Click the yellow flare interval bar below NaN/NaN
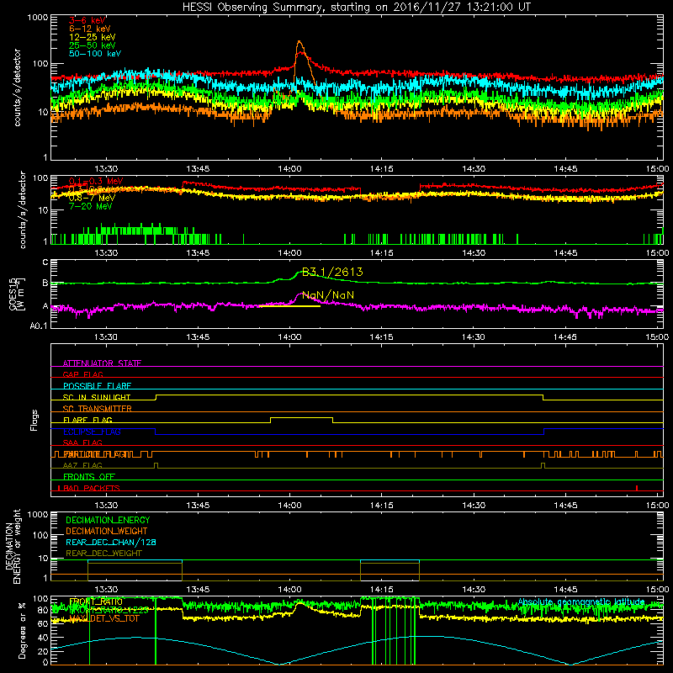The width and height of the screenshot is (673, 673). coord(289,306)
